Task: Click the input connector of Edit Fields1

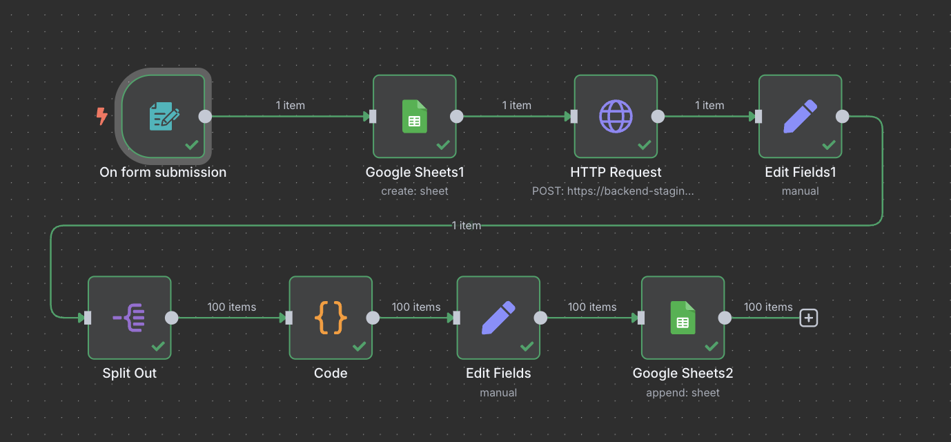Action: coord(758,117)
